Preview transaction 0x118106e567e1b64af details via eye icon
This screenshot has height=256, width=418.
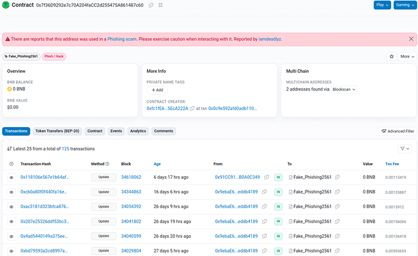point(11,177)
